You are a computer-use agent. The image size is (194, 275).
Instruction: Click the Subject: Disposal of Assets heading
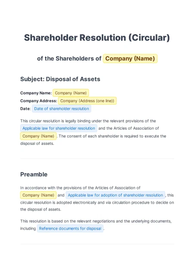tap(60, 79)
